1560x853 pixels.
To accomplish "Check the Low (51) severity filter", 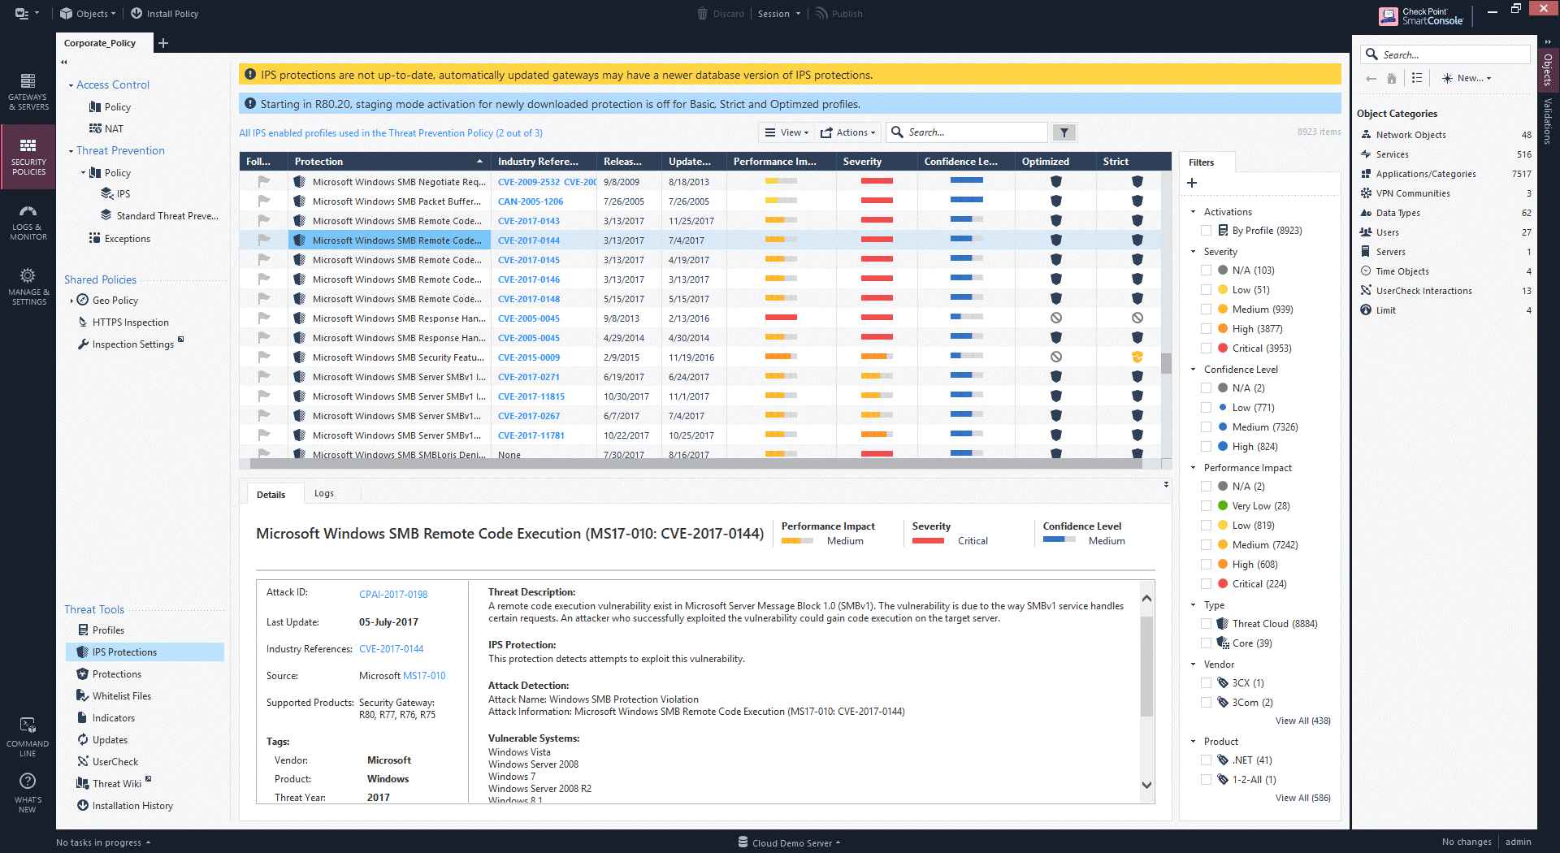I will (1206, 290).
